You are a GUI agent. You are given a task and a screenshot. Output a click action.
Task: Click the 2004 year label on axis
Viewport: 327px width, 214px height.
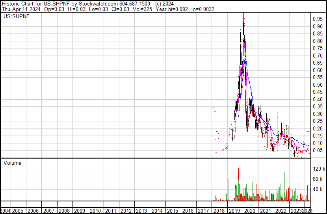tap(6, 211)
